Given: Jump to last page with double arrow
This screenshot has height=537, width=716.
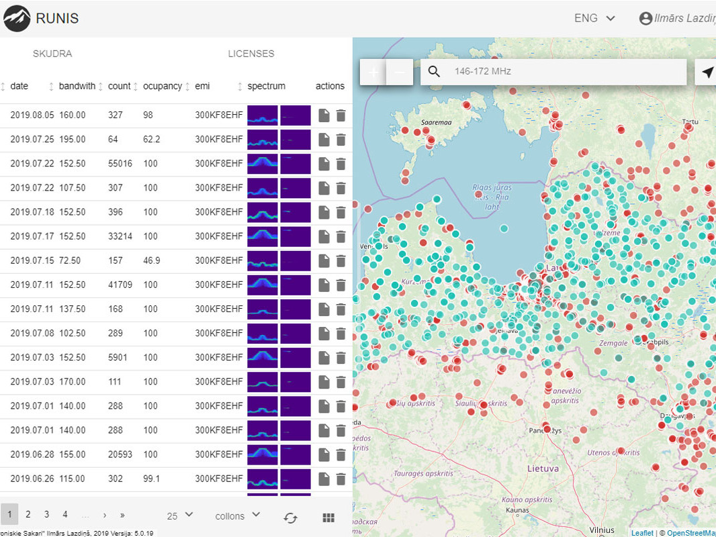Looking at the screenshot, I should click(x=122, y=515).
